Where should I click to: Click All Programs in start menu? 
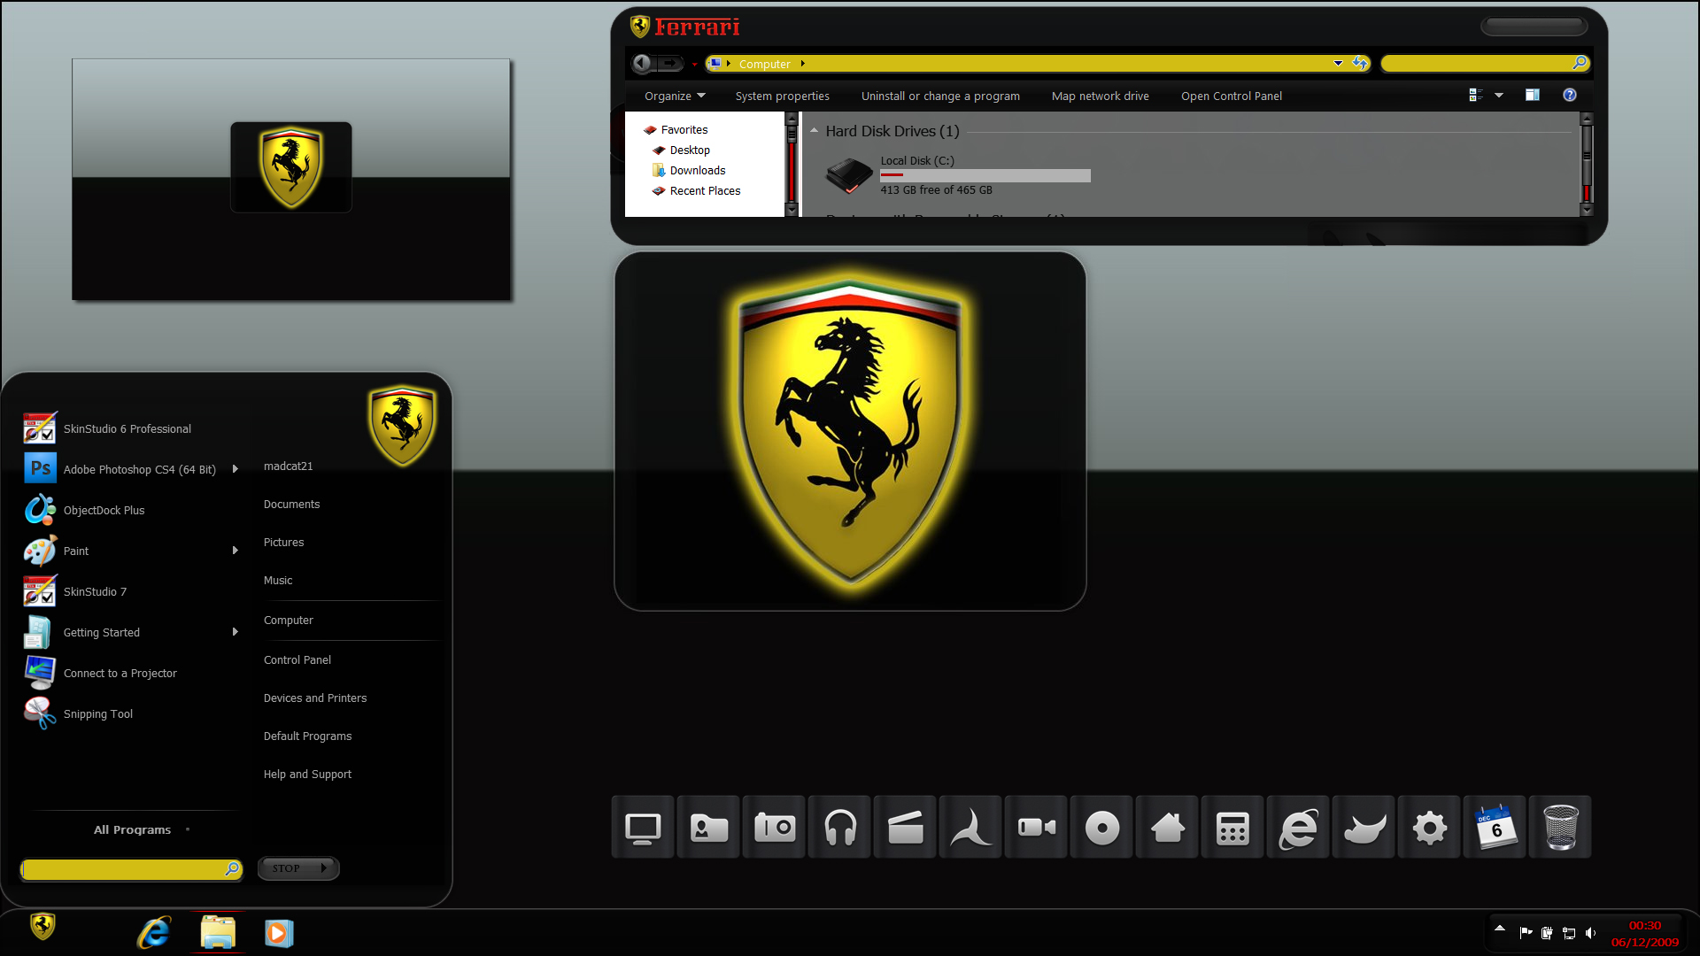132,830
